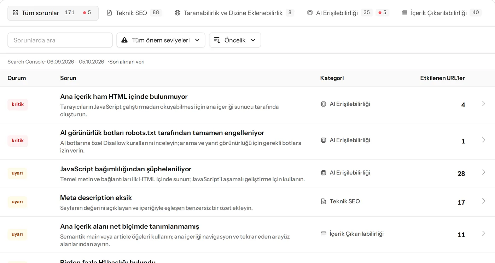This screenshot has height=263, width=495.
Task: Click lines icon in 'Ana içerik alanı' row
Action: point(324,234)
